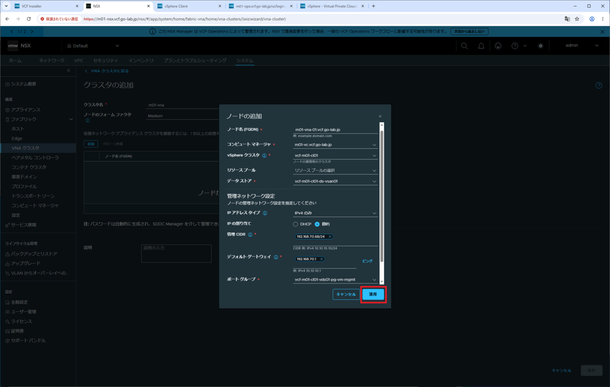Edit ノード名 (FQDN) input field

pos(335,130)
